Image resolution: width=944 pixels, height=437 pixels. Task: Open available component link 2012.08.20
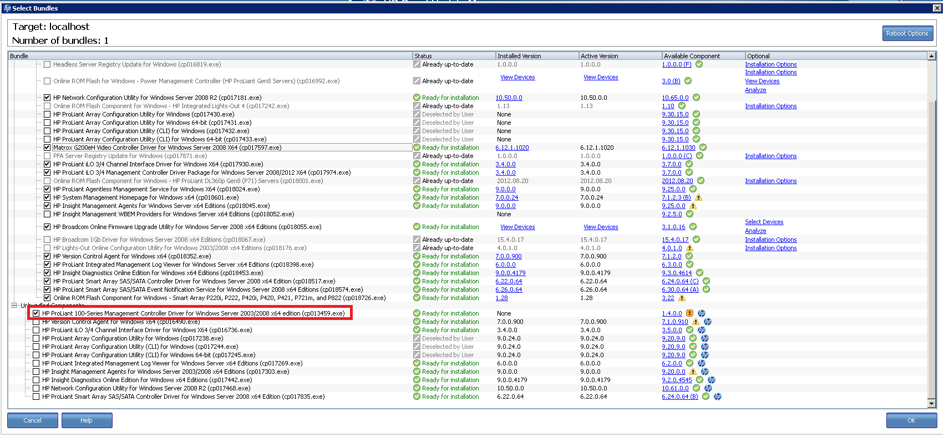677,181
